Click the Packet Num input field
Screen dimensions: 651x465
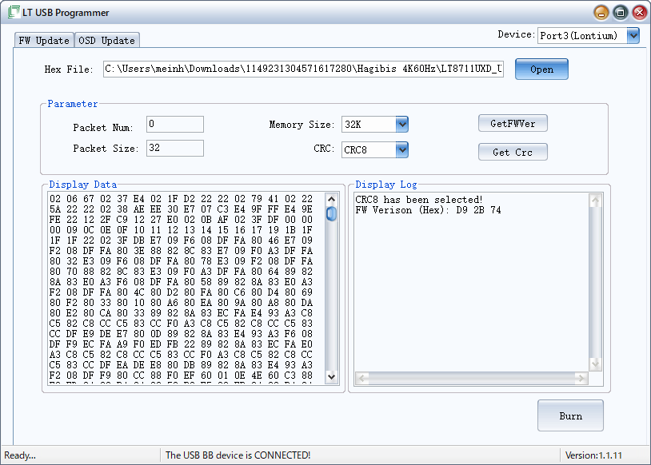[175, 124]
